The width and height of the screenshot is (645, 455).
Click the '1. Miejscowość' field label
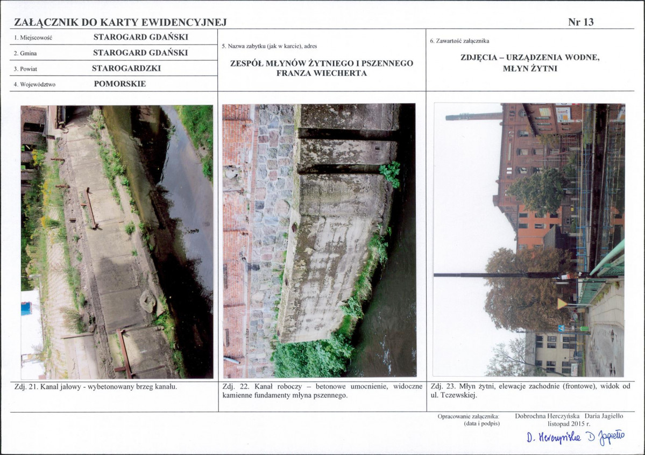coord(33,38)
